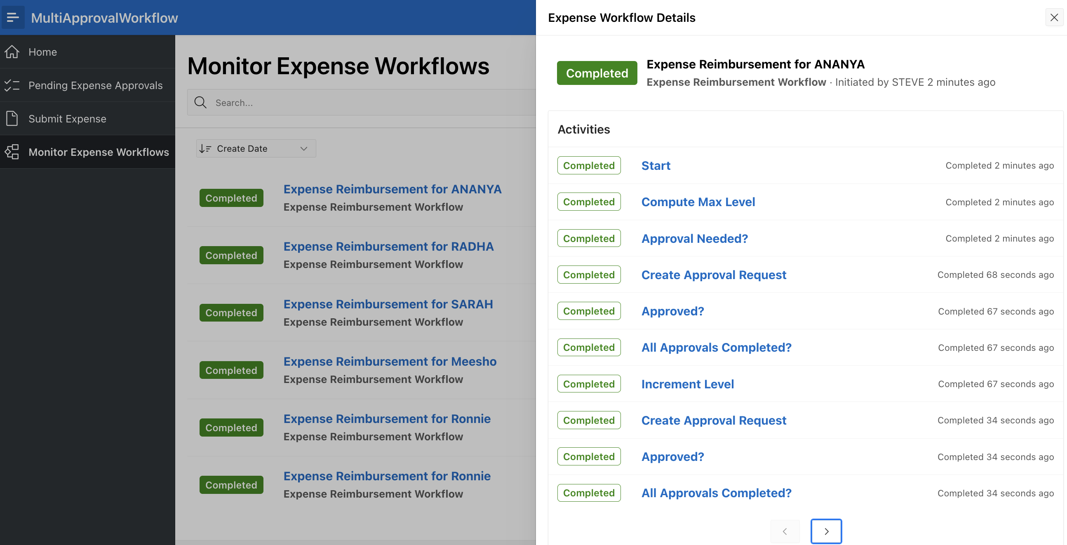Open Expense Reimbursement for Meesho workflow
Screen dimensions: 1067x545
click(x=389, y=361)
